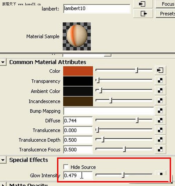Collapse the Special Effects section
The image size is (175, 186).
point(3,160)
